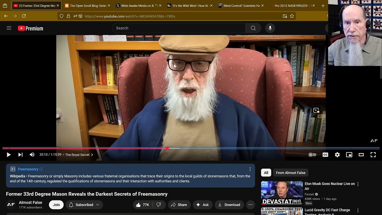Viewport: 382px width, 215px height.
Task: Open video settings gear
Action: tap(337, 155)
